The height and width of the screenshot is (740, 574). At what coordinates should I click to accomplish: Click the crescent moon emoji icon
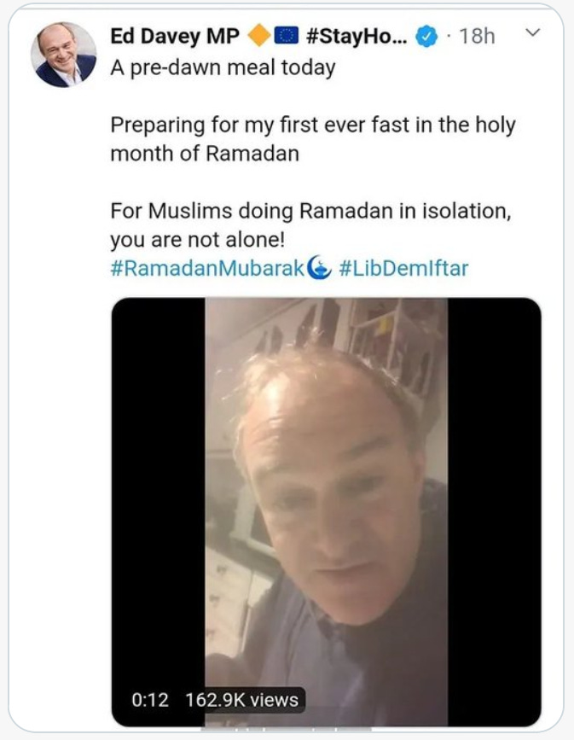pyautogui.click(x=319, y=268)
